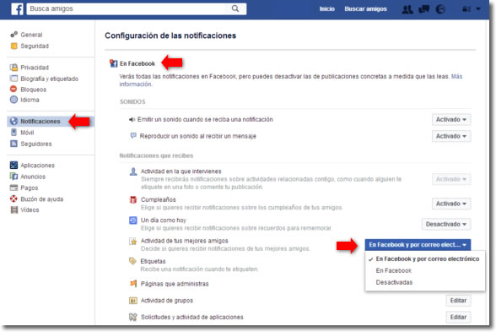
Task: Select the Desactivadas option
Action: [394, 282]
